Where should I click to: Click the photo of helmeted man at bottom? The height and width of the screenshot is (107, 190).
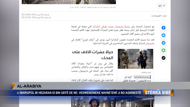(x=113, y=102)
